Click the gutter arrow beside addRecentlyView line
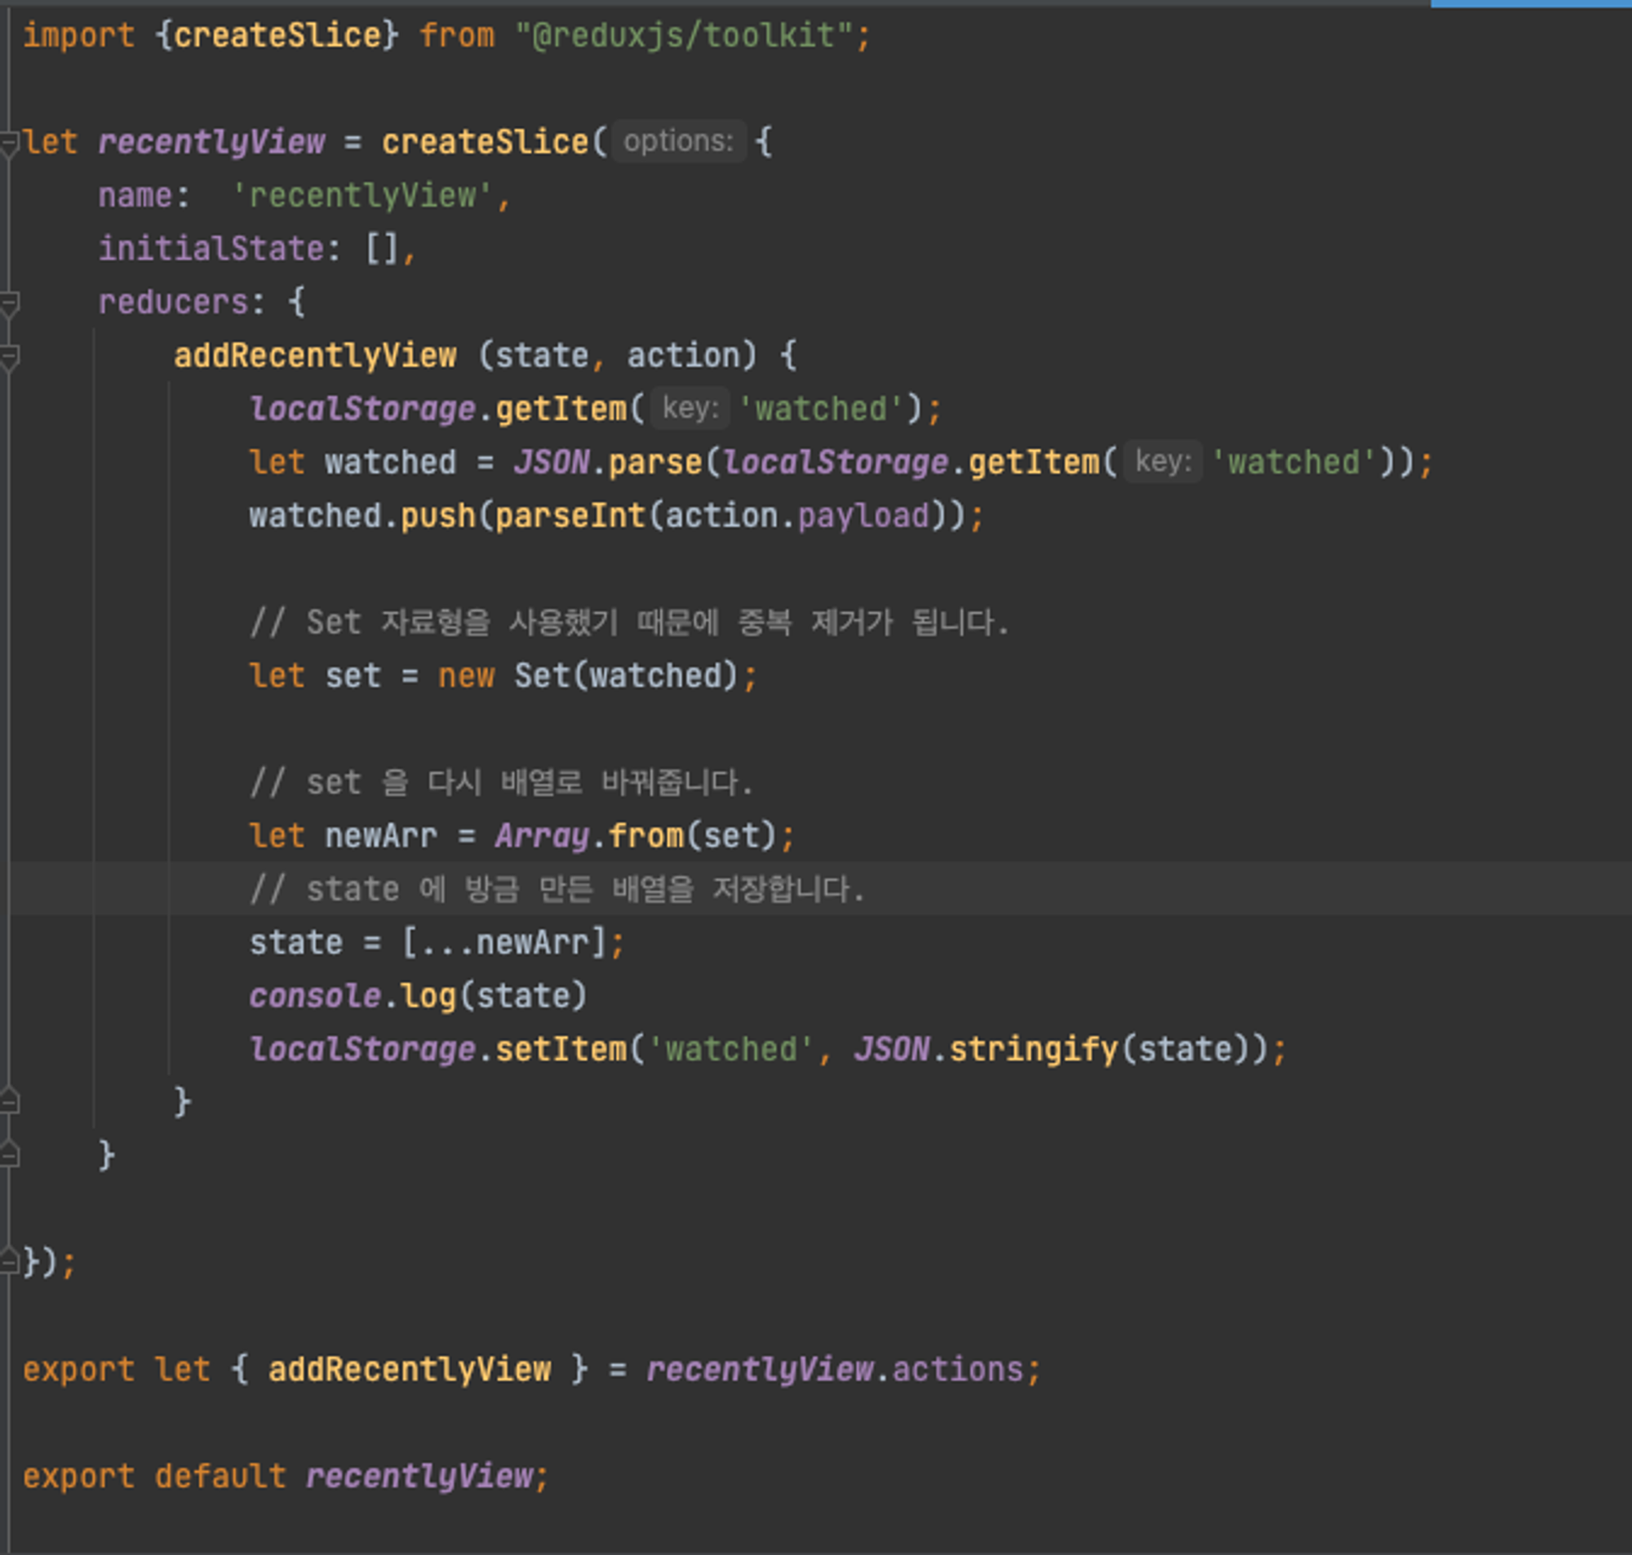Image resolution: width=1632 pixels, height=1555 pixels. pyautogui.click(x=8, y=355)
